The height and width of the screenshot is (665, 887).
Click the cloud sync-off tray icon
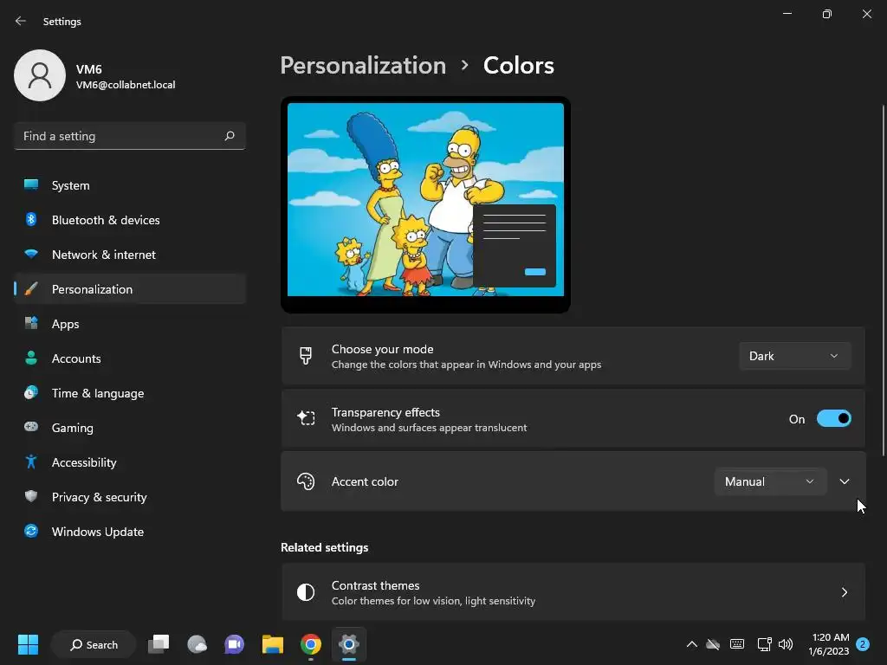(x=713, y=644)
